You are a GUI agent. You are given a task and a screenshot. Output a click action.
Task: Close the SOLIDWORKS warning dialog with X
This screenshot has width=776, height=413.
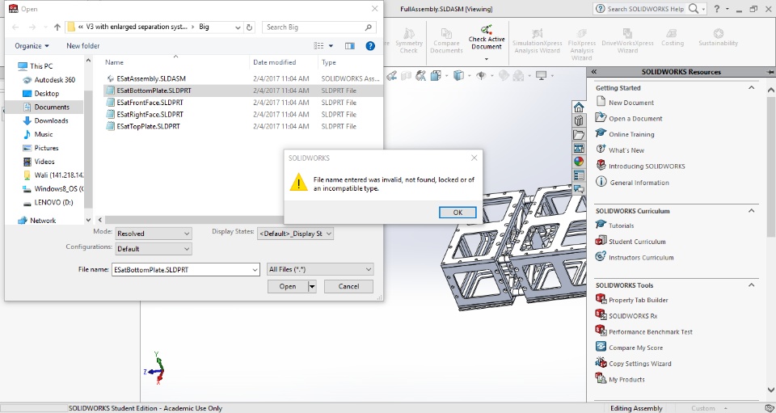pyautogui.click(x=474, y=158)
